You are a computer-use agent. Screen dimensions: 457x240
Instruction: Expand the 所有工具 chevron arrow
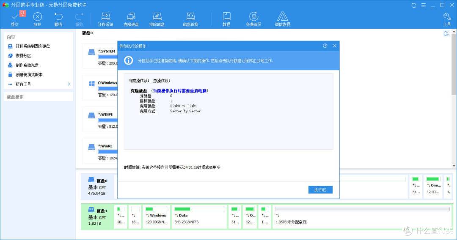pos(69,84)
